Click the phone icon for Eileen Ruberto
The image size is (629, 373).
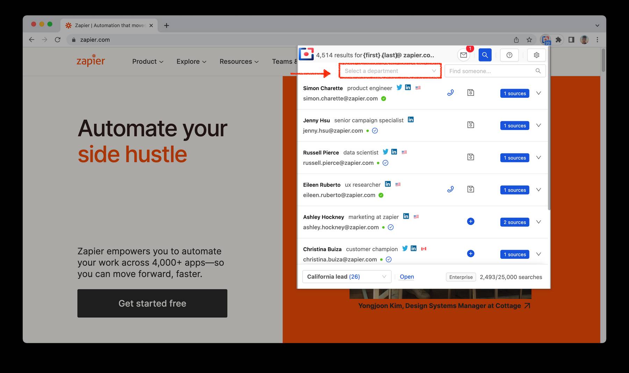tap(450, 189)
